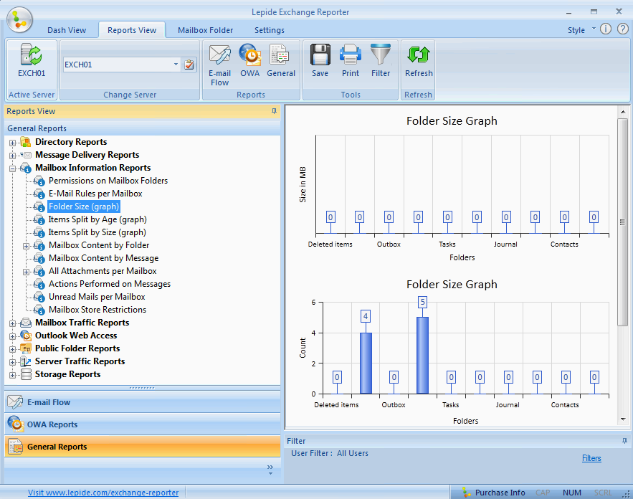Click the Mailbox Traffic Reports icon
633x499 pixels.
click(x=26, y=323)
